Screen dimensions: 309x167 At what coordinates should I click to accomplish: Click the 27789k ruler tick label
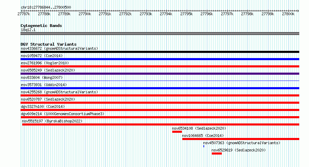tap(64, 14)
